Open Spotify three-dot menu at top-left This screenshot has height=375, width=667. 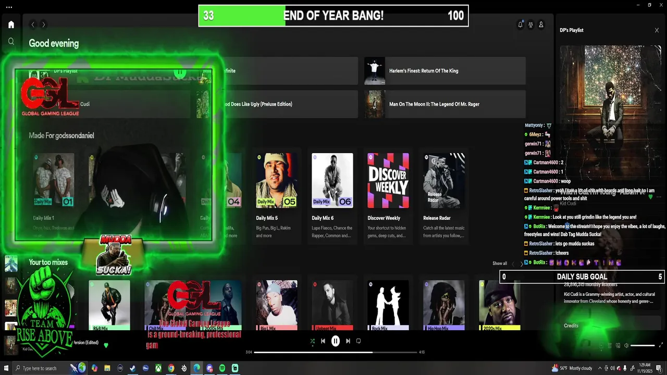tap(9, 7)
